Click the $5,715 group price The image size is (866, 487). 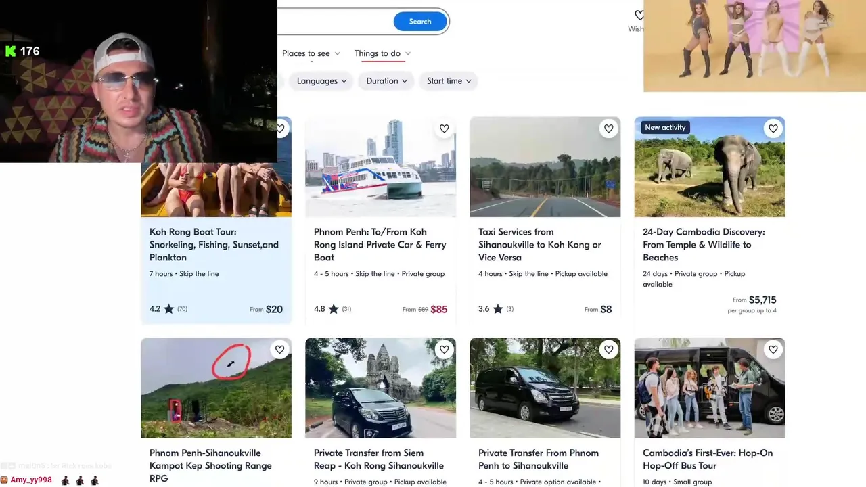(x=762, y=300)
